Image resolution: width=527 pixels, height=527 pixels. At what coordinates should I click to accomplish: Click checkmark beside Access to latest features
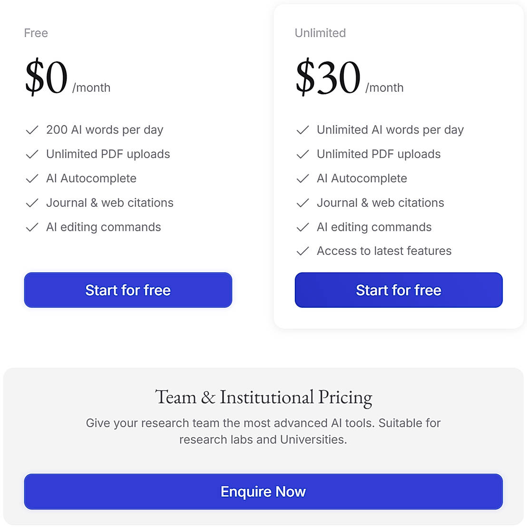303,251
